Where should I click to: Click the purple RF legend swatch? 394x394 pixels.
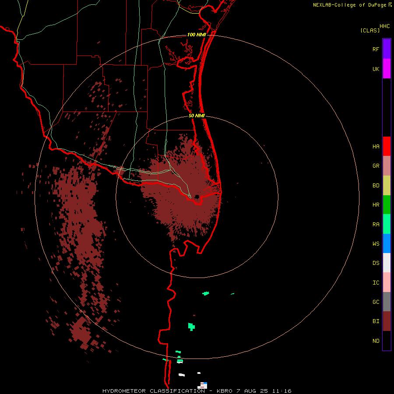pos(387,49)
